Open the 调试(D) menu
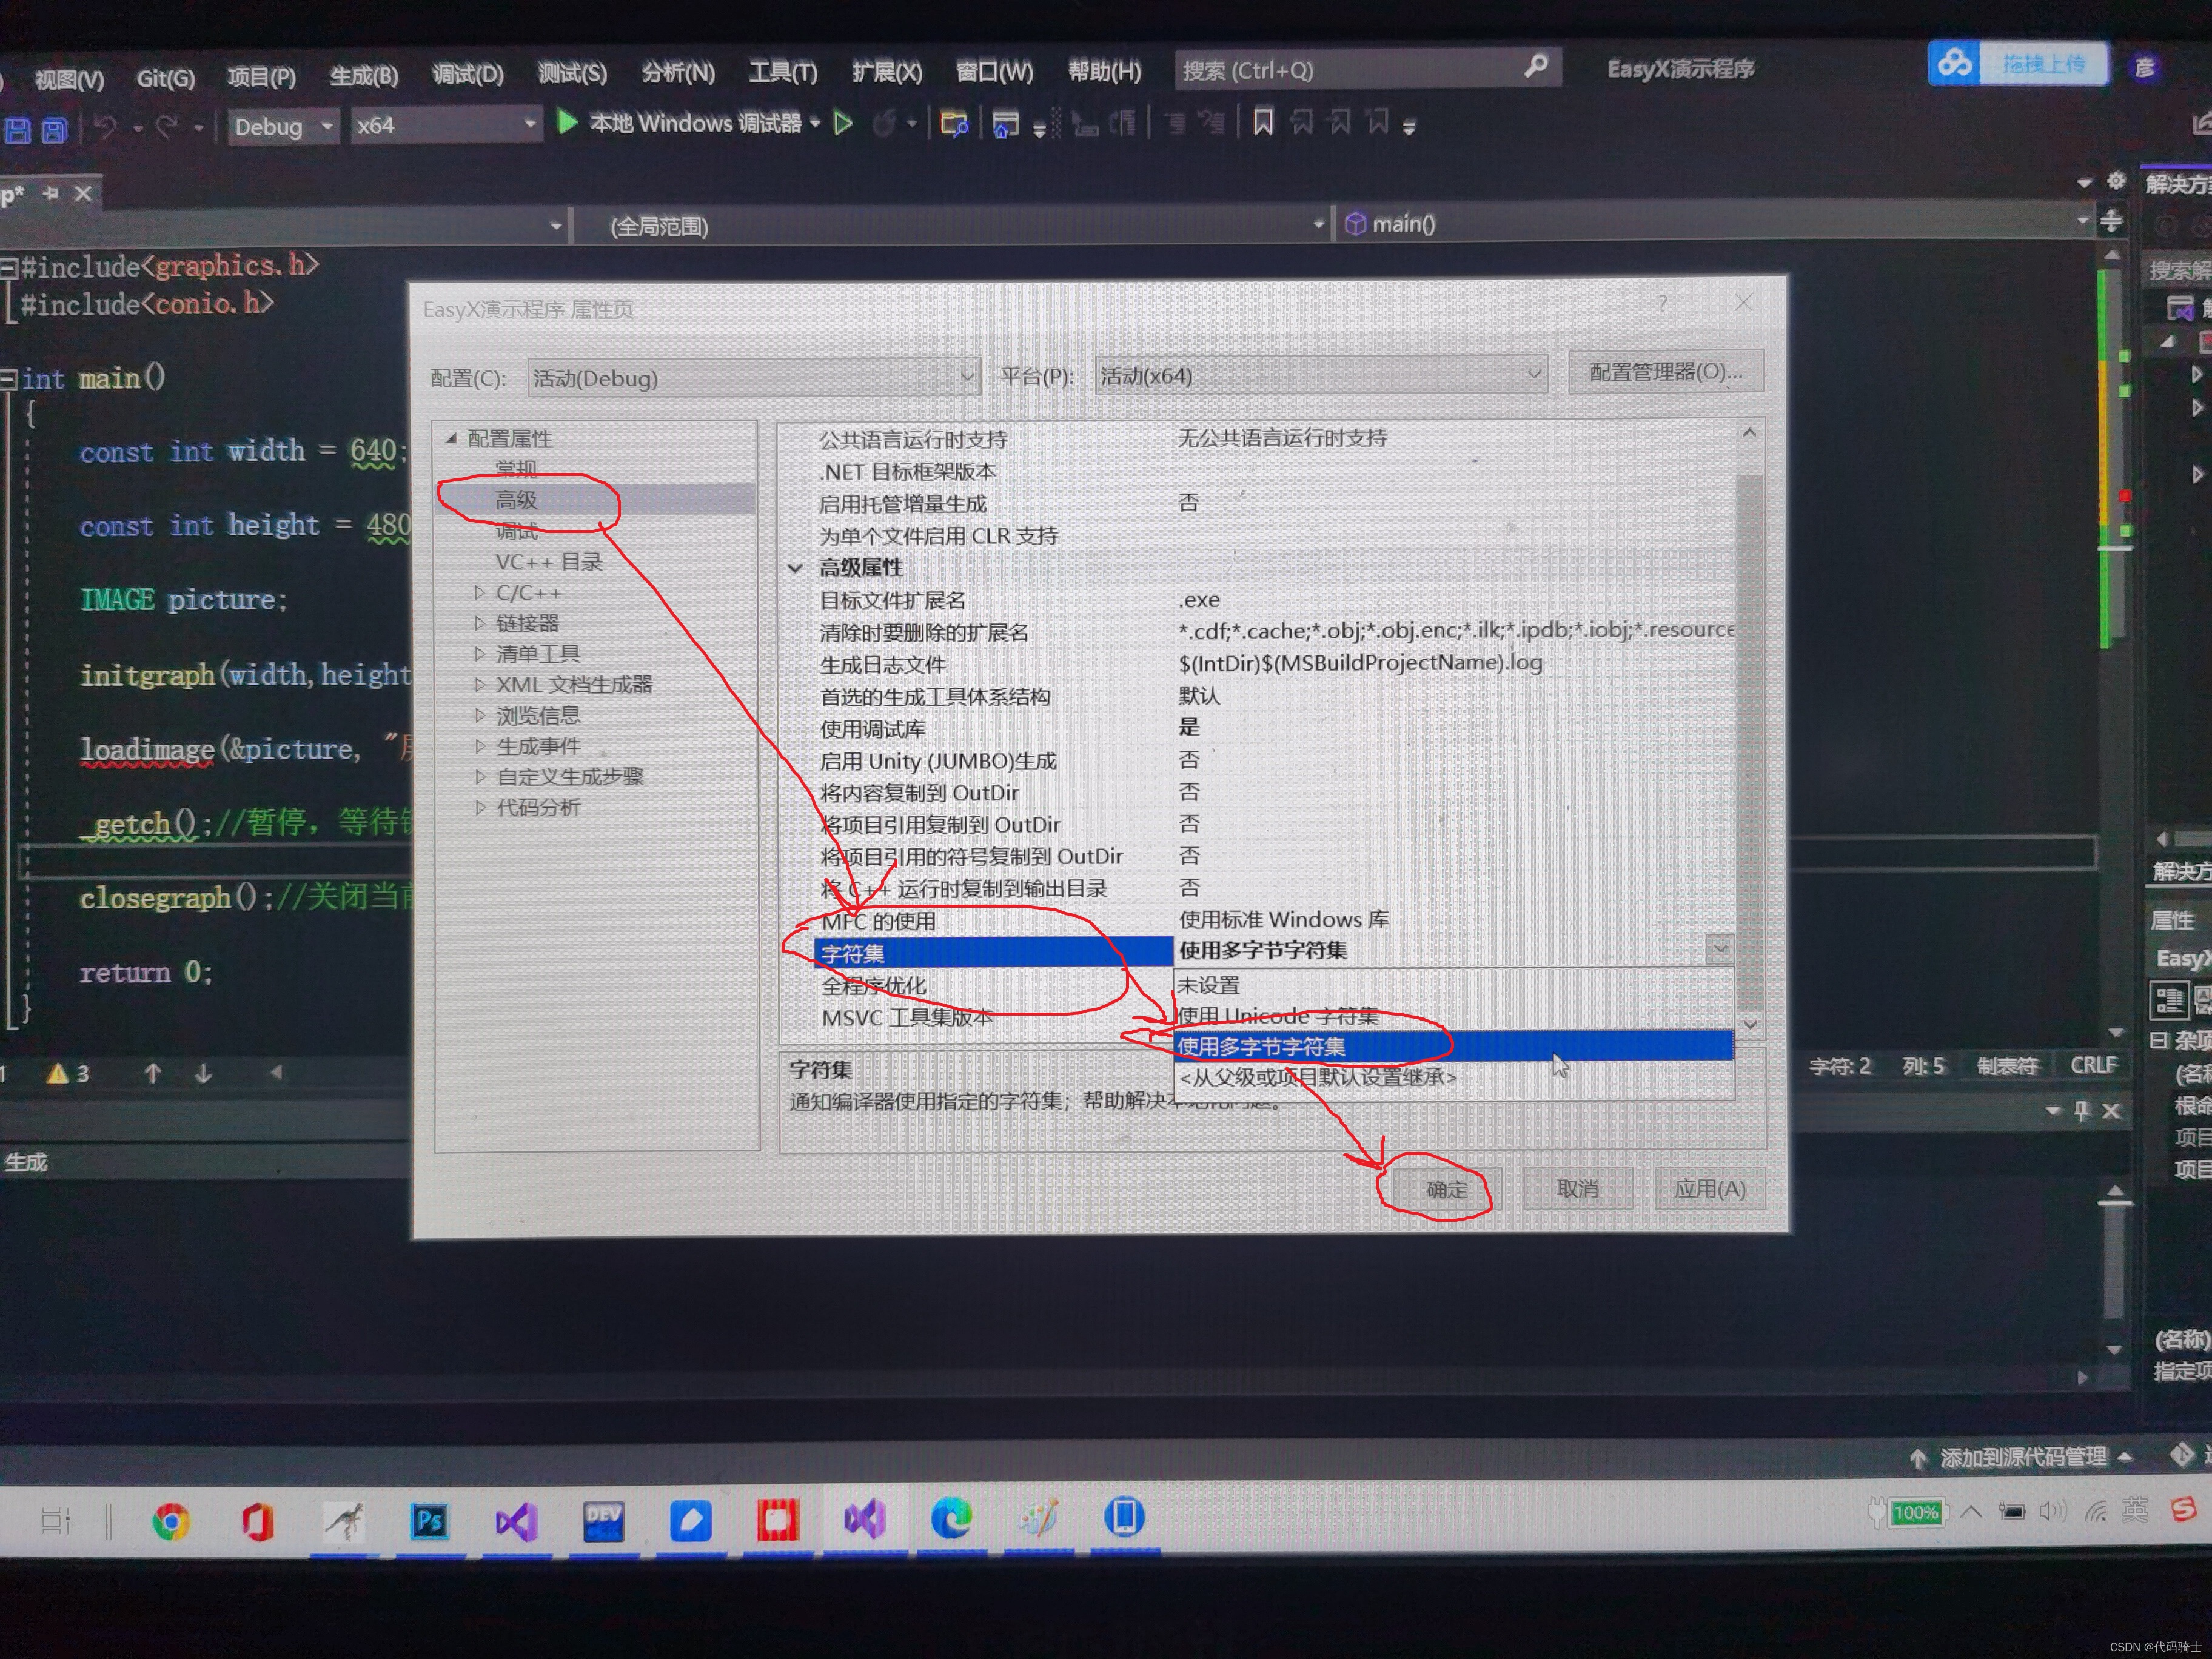 467,75
